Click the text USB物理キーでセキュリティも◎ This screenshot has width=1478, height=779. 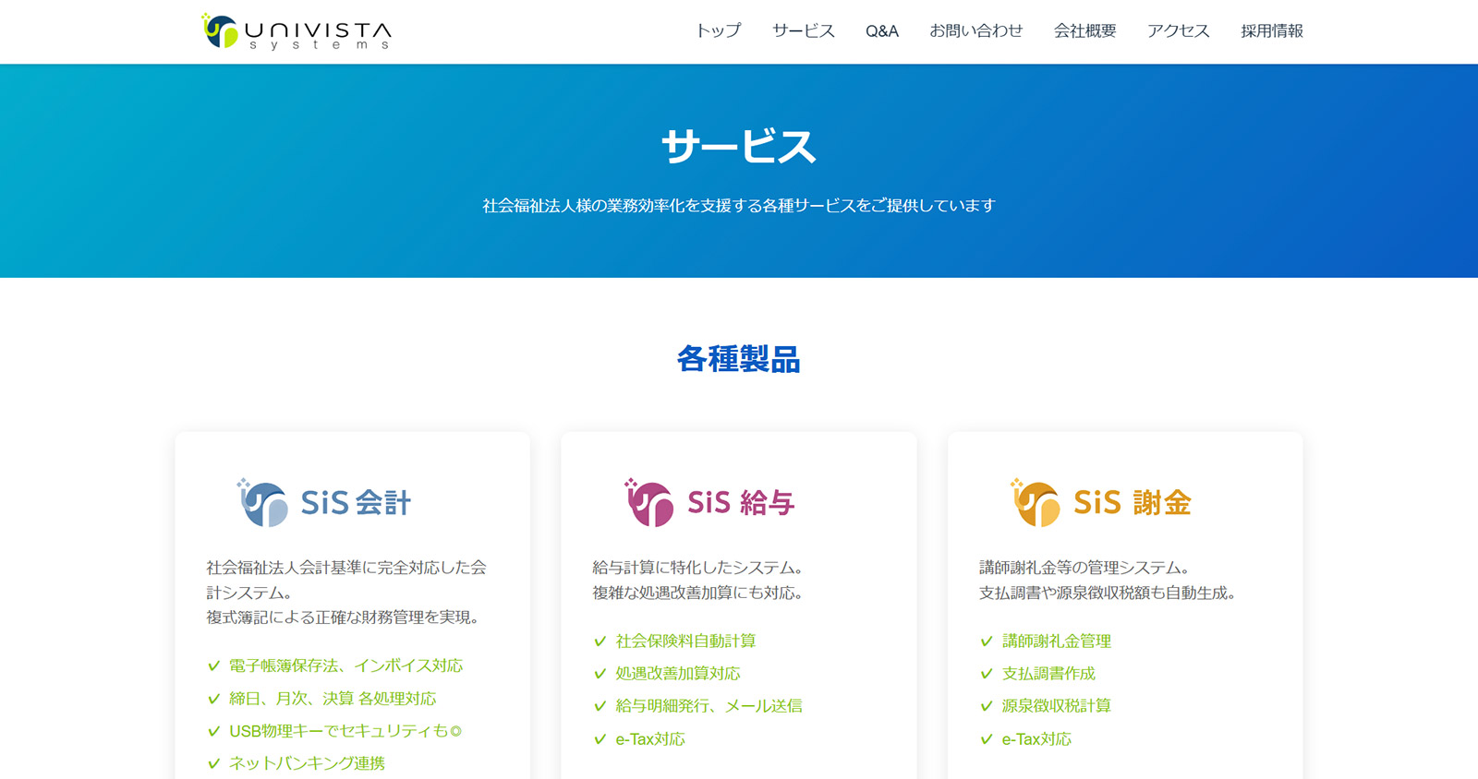[345, 731]
